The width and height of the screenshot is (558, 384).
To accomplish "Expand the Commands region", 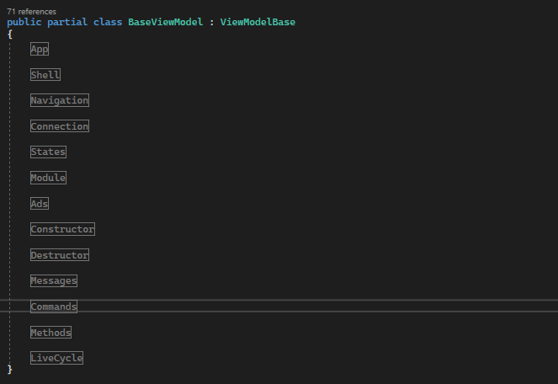I will (x=54, y=307).
